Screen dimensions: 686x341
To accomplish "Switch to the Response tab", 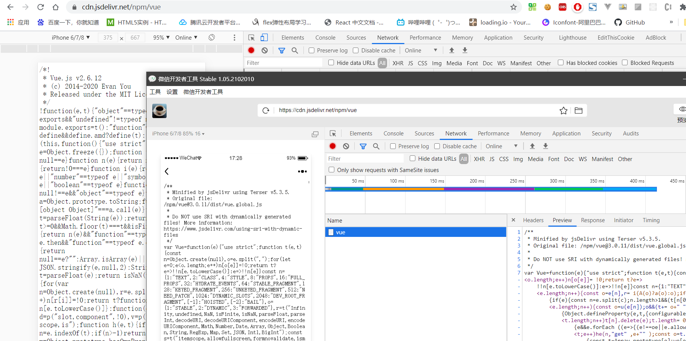I will pyautogui.click(x=593, y=220).
